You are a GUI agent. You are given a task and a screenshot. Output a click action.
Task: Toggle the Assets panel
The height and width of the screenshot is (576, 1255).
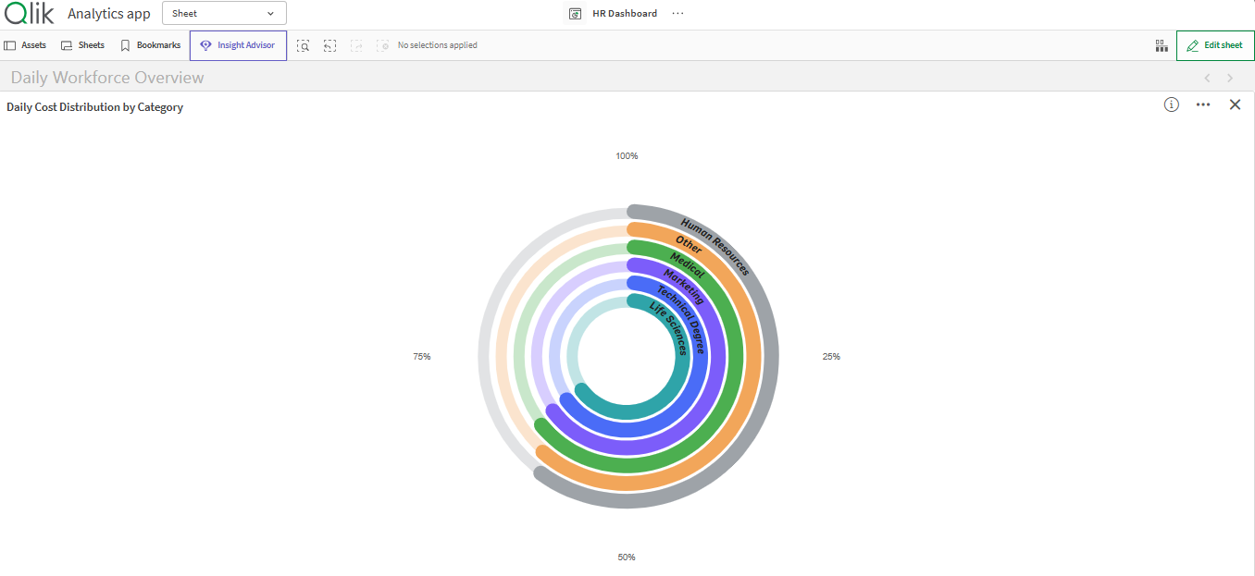[25, 45]
